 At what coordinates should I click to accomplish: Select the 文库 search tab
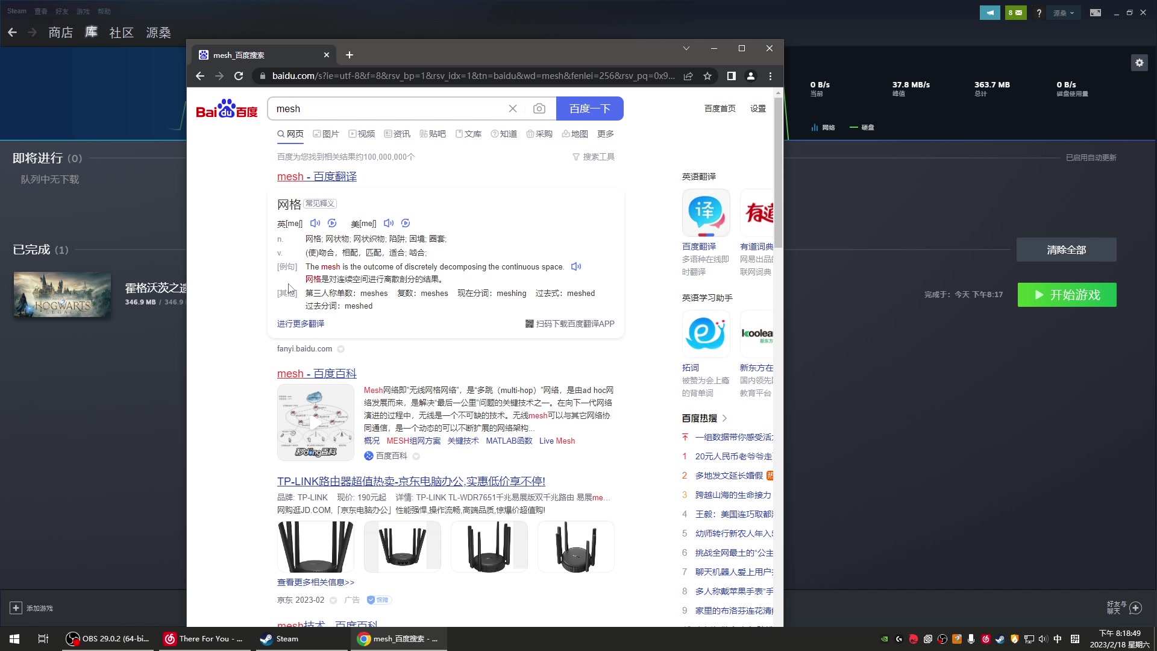468,134
